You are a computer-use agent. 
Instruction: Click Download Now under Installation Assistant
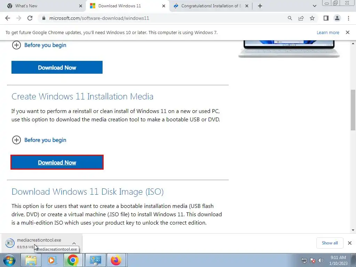pyautogui.click(x=57, y=67)
